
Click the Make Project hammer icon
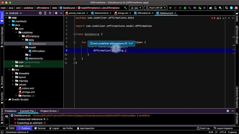click(x=125, y=8)
